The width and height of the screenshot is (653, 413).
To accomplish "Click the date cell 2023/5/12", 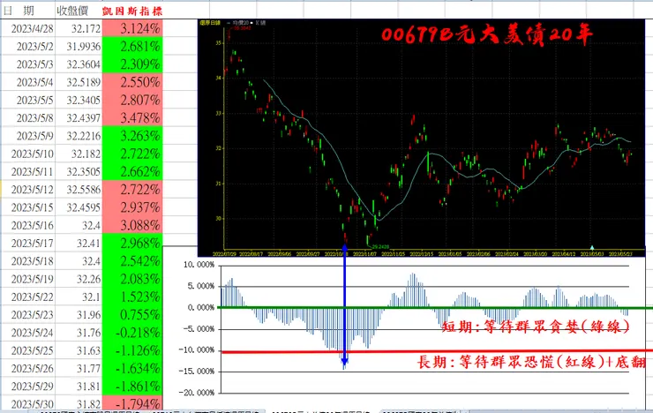I will [28, 190].
